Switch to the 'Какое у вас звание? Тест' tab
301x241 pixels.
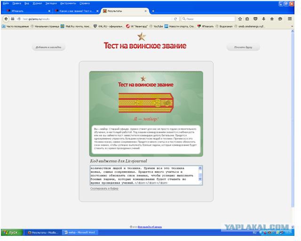click(x=76, y=11)
